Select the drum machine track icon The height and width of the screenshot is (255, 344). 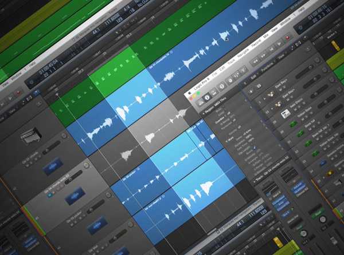click(x=286, y=114)
